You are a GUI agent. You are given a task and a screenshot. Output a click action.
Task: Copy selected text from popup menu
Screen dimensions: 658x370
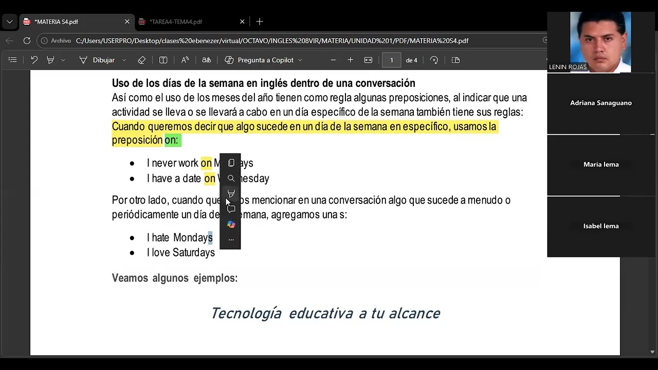click(231, 163)
